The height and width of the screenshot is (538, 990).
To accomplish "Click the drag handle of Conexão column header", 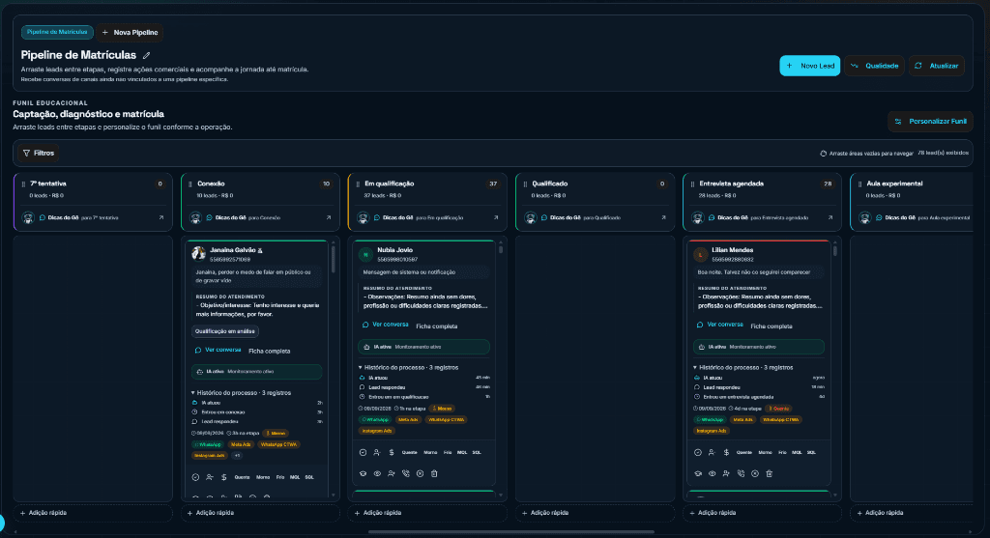I will [190, 184].
